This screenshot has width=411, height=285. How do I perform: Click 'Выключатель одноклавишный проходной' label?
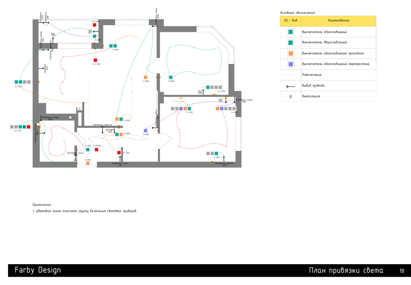click(x=333, y=54)
